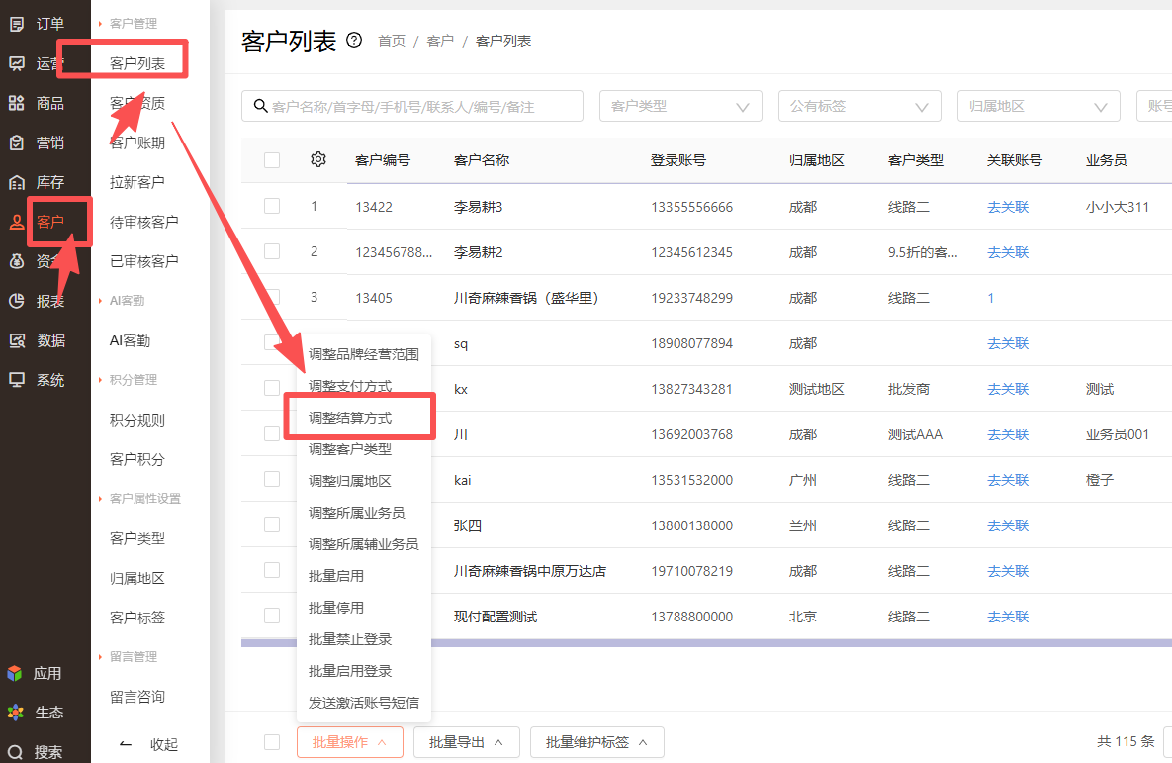Tick checkbox on 川奇麻辣香锅中原万达店 row
Screen dimensions: 1172x763
click(272, 570)
